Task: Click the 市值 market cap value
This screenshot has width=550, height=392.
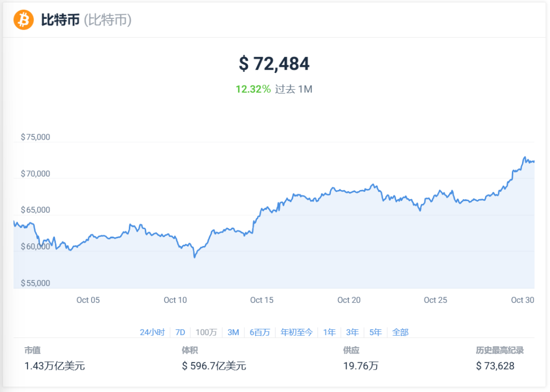Action: [54, 366]
